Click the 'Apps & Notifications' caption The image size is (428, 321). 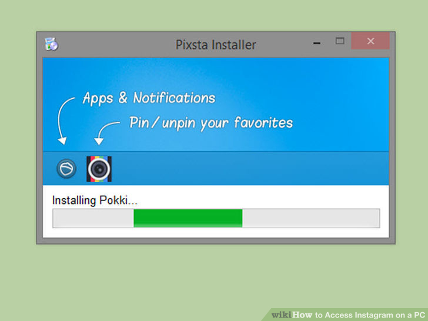tap(149, 98)
